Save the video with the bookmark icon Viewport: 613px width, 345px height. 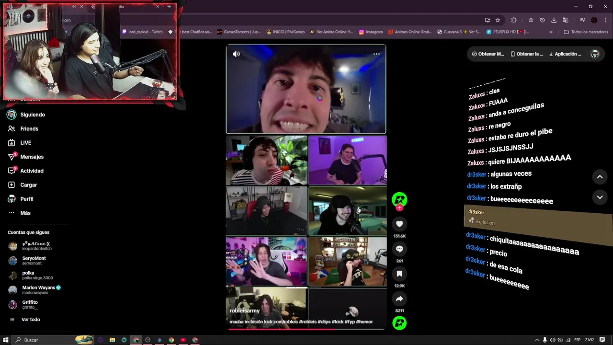pos(399,274)
